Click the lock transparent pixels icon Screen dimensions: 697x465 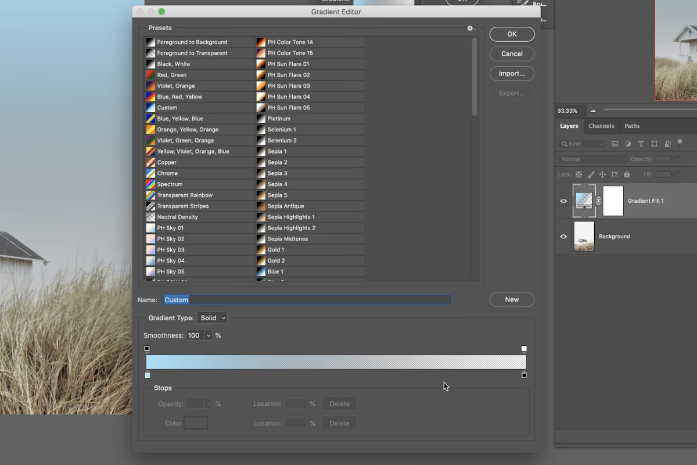pos(579,174)
